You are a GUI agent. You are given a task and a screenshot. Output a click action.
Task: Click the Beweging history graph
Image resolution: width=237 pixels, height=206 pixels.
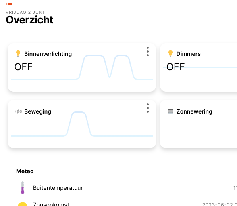point(82,124)
